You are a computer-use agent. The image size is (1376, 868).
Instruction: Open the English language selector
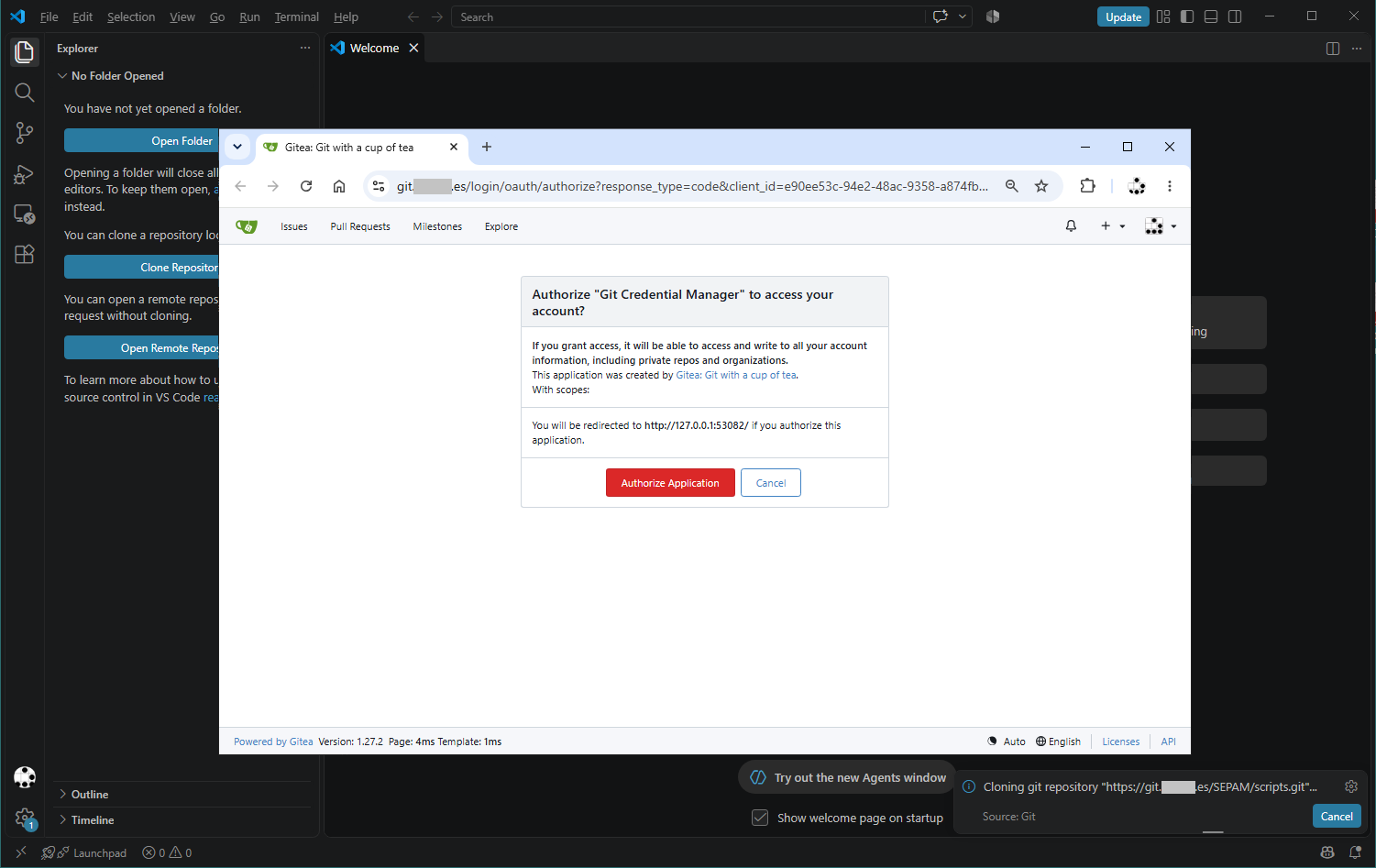(1058, 742)
